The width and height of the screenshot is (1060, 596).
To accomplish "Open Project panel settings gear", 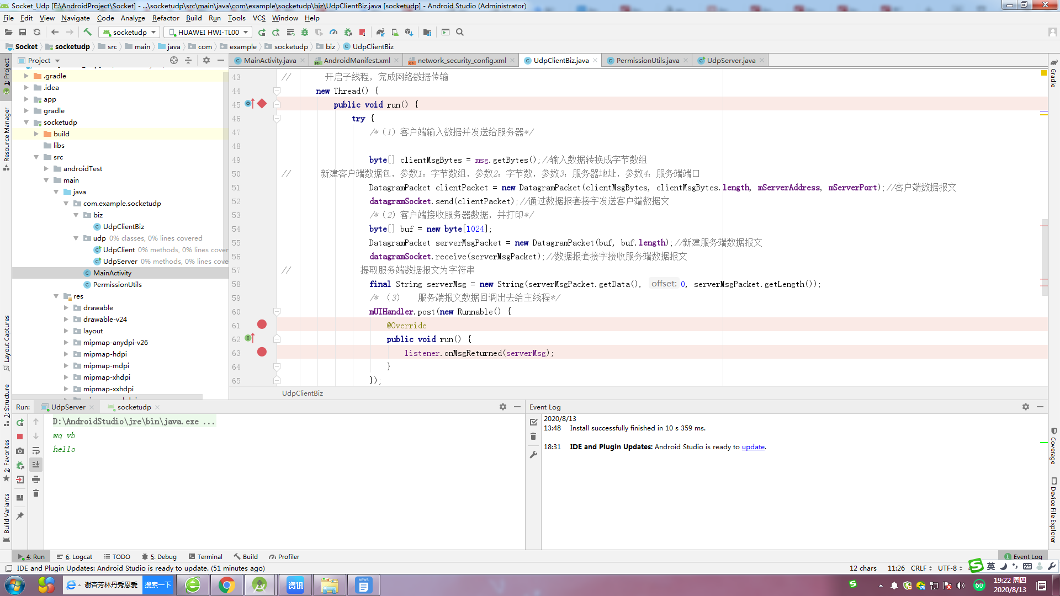I will coord(206,60).
